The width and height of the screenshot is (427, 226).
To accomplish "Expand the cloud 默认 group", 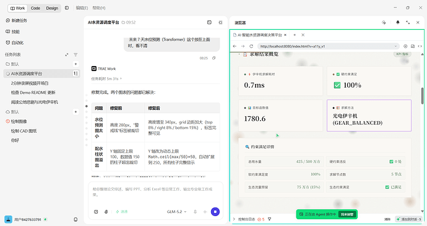I will click(12, 112).
